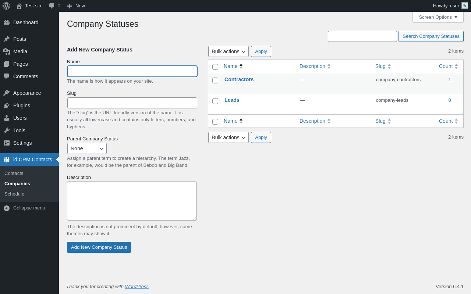
Task: Click the Test site home icon
Action: [x=19, y=6]
